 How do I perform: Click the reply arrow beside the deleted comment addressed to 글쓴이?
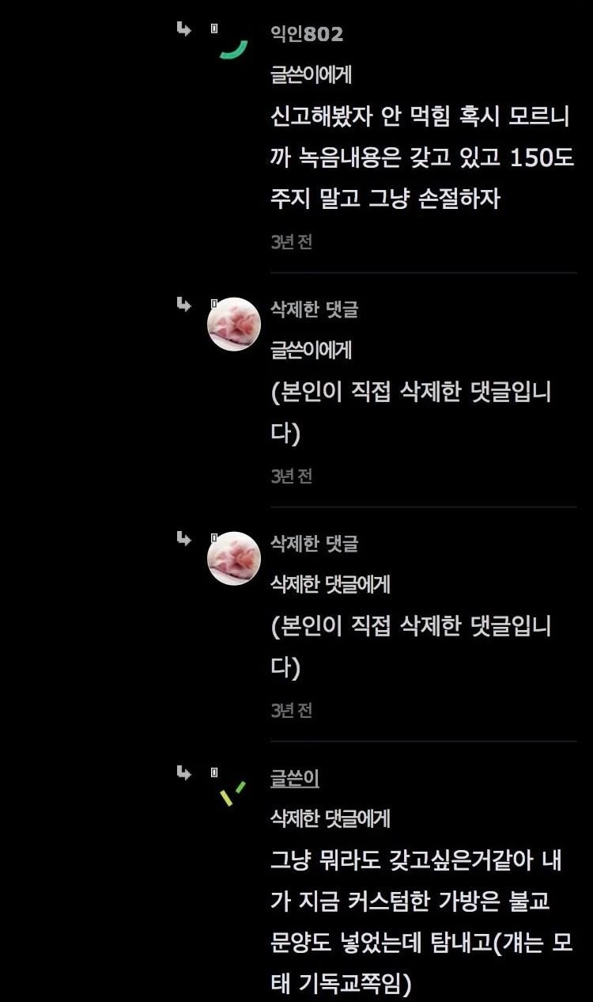183,304
